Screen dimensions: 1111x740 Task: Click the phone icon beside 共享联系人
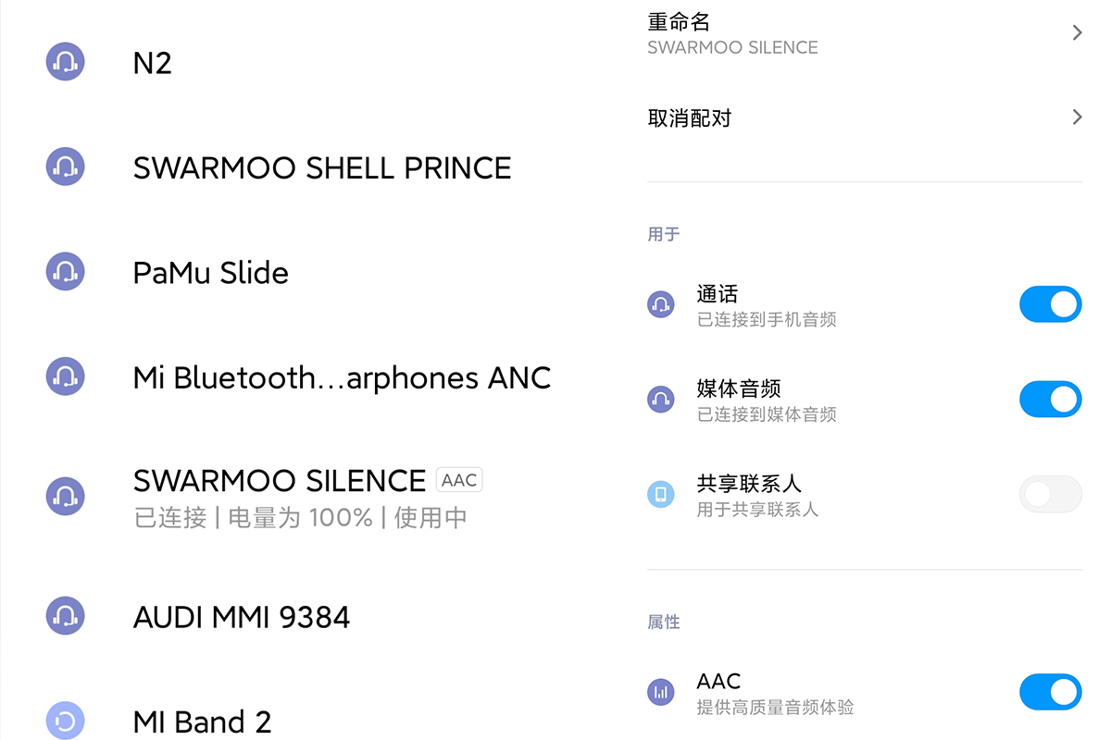point(660,494)
